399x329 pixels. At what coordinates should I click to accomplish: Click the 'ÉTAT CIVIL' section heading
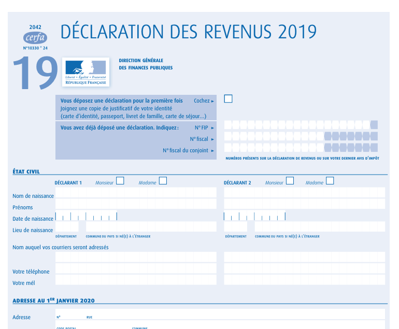pyautogui.click(x=26, y=171)
